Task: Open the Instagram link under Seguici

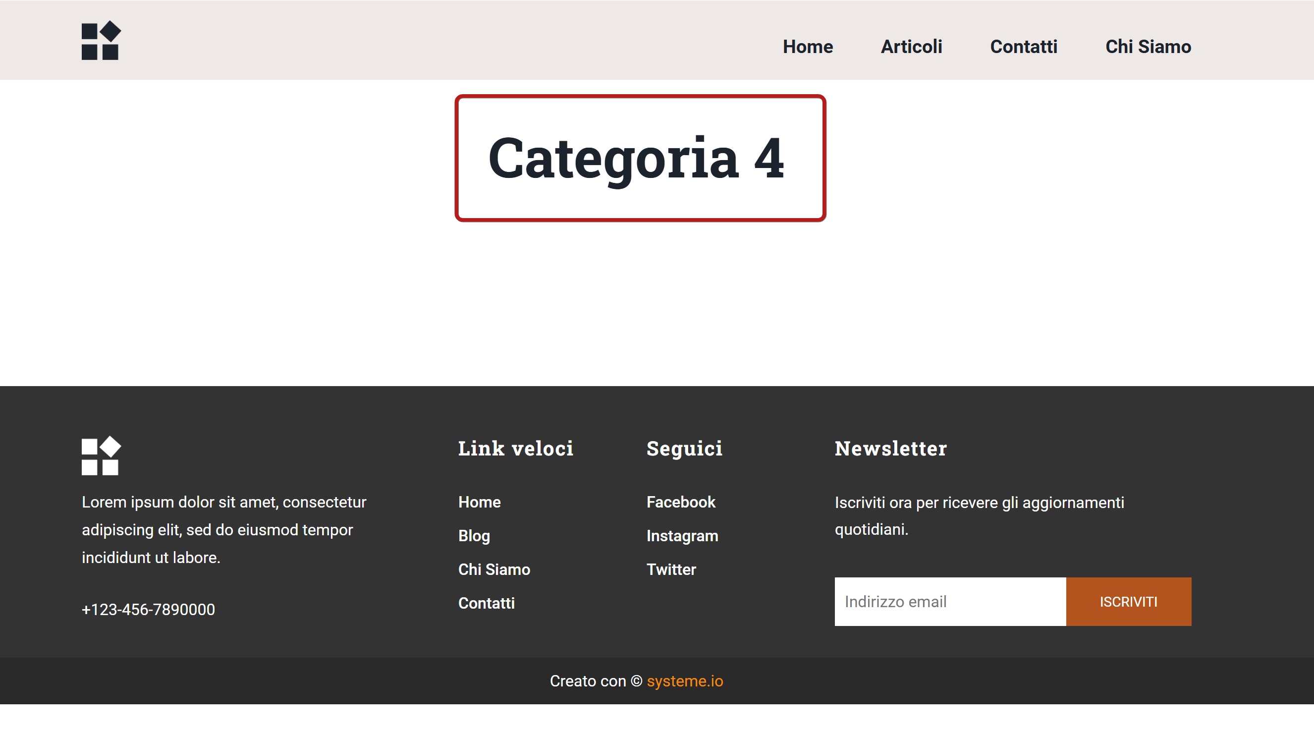Action: (x=682, y=536)
